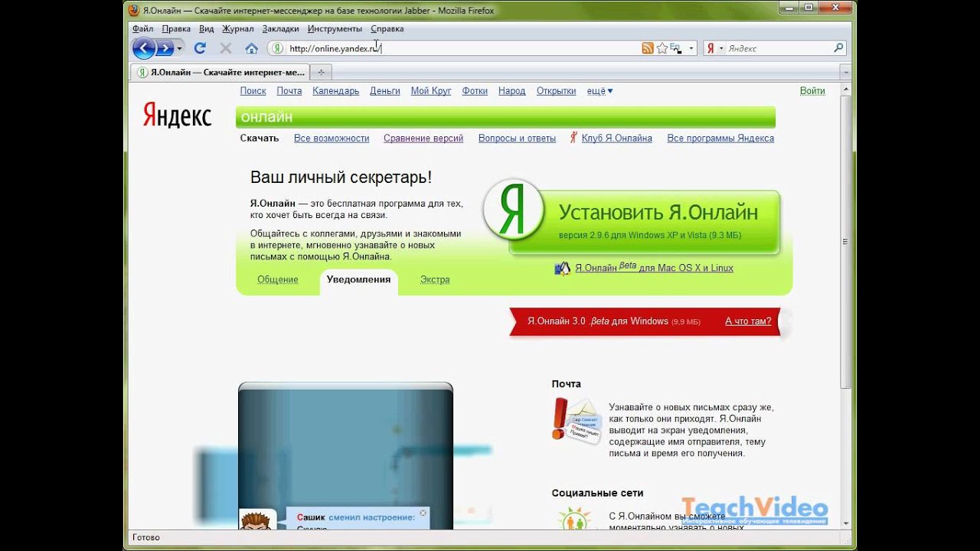Switch to the Экстра tab
The width and height of the screenshot is (980, 551).
coord(435,279)
